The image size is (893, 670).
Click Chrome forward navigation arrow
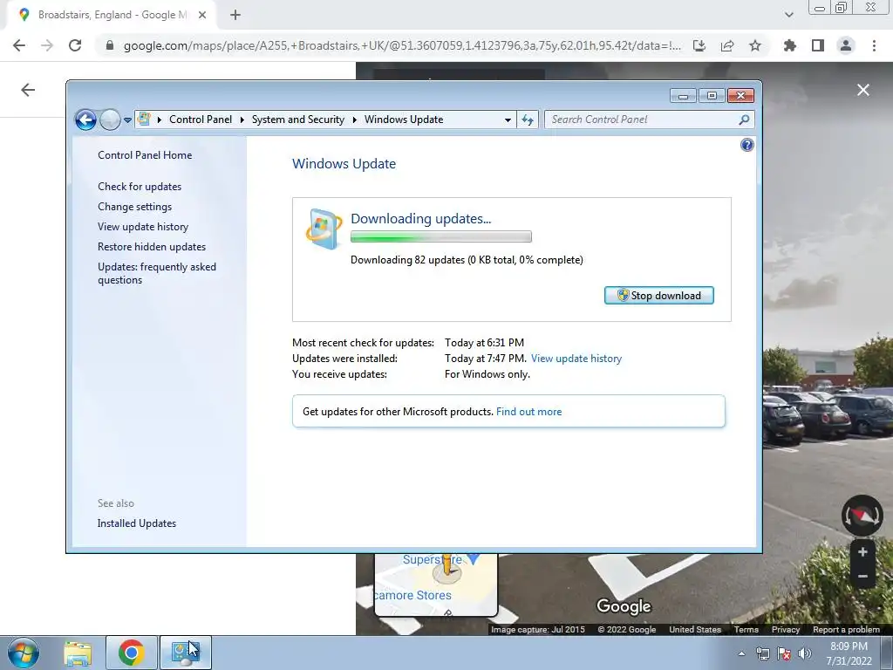pos(47,45)
